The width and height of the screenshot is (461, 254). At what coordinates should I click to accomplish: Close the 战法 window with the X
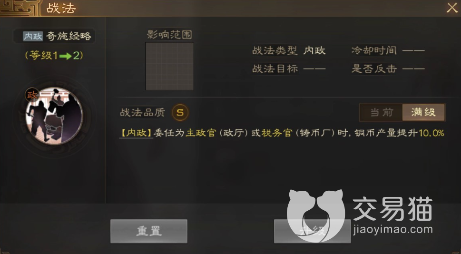[452, 8]
